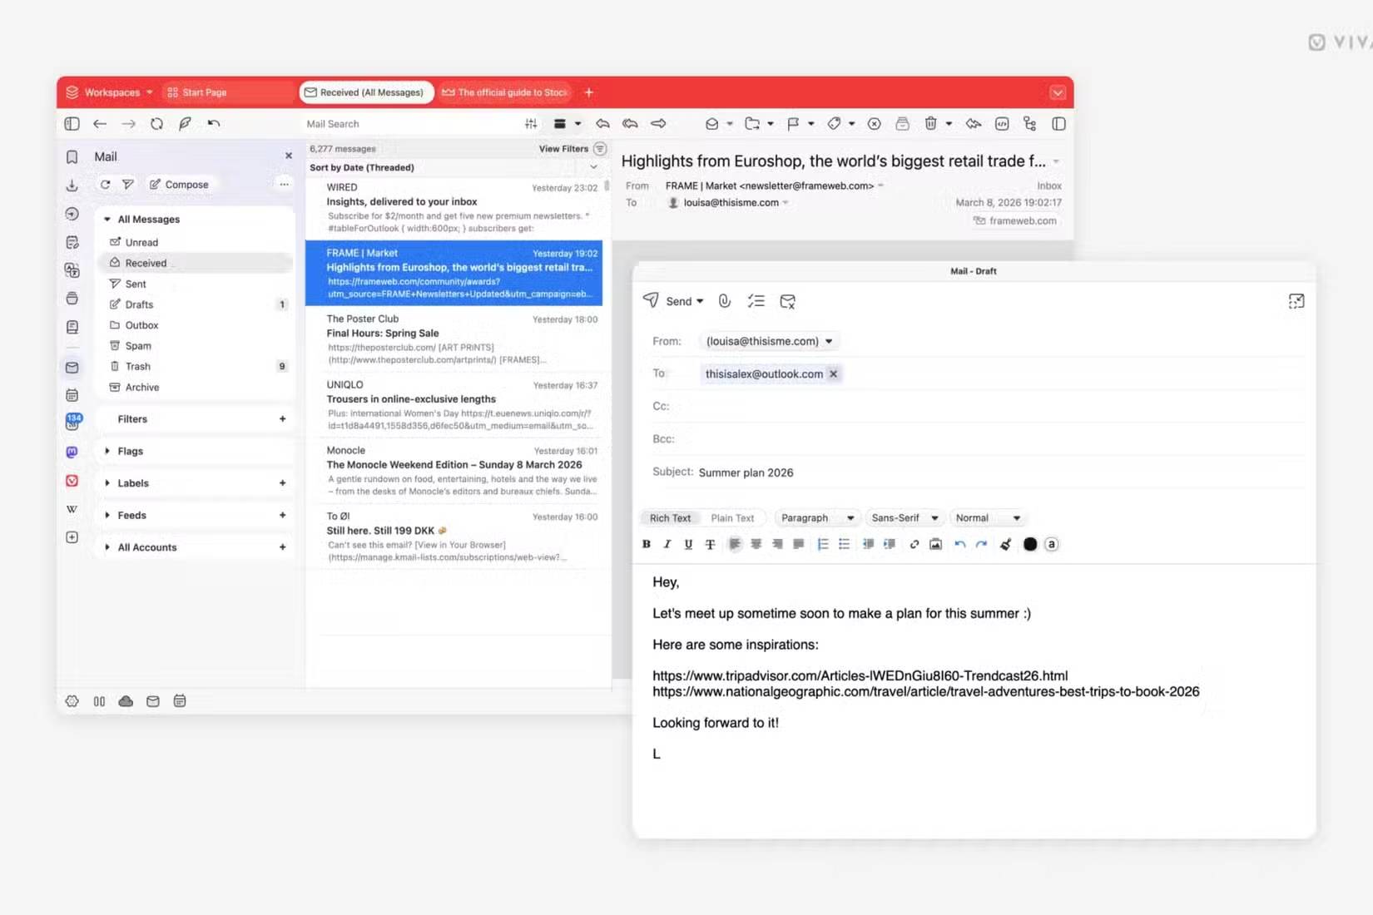Toggle numbered list formatting
This screenshot has height=915, width=1373.
[x=823, y=544]
